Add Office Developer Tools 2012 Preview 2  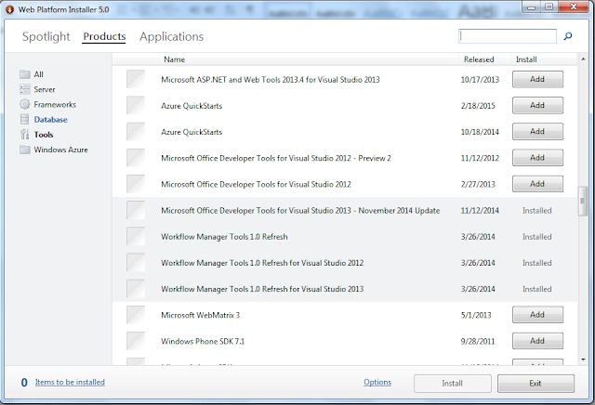pos(537,158)
